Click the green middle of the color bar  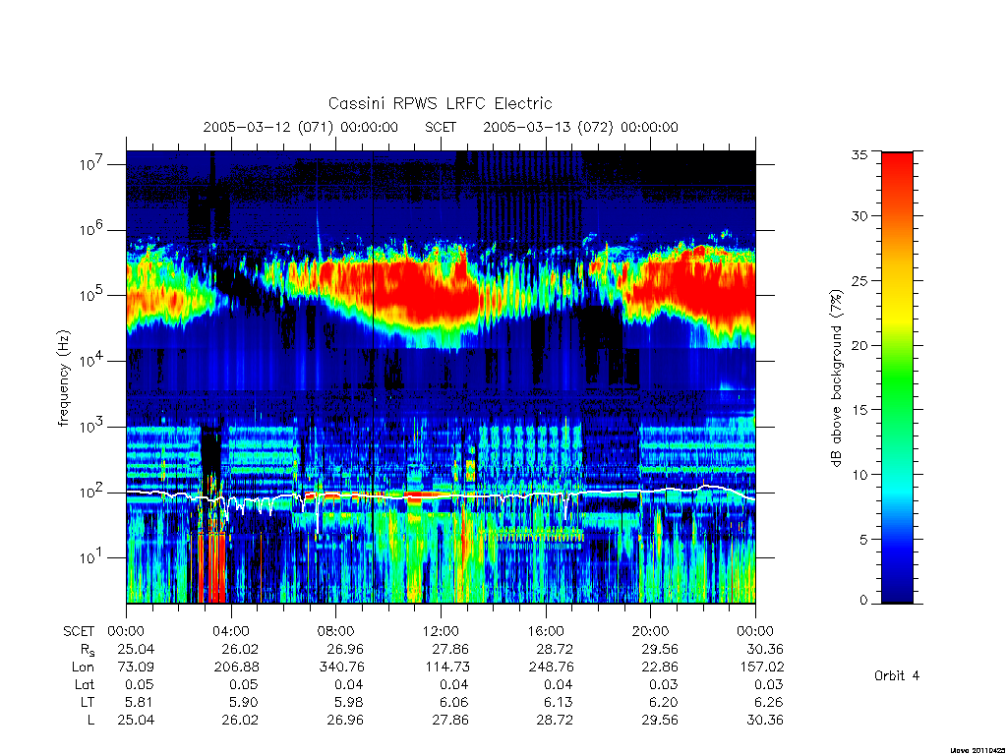[897, 378]
